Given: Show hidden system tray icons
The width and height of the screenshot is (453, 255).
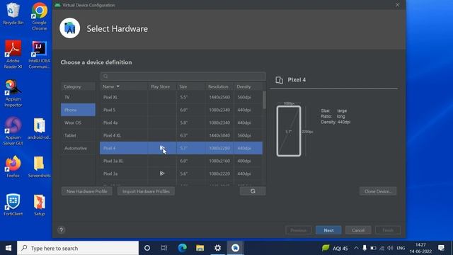Looking at the screenshot, I should pos(356,248).
